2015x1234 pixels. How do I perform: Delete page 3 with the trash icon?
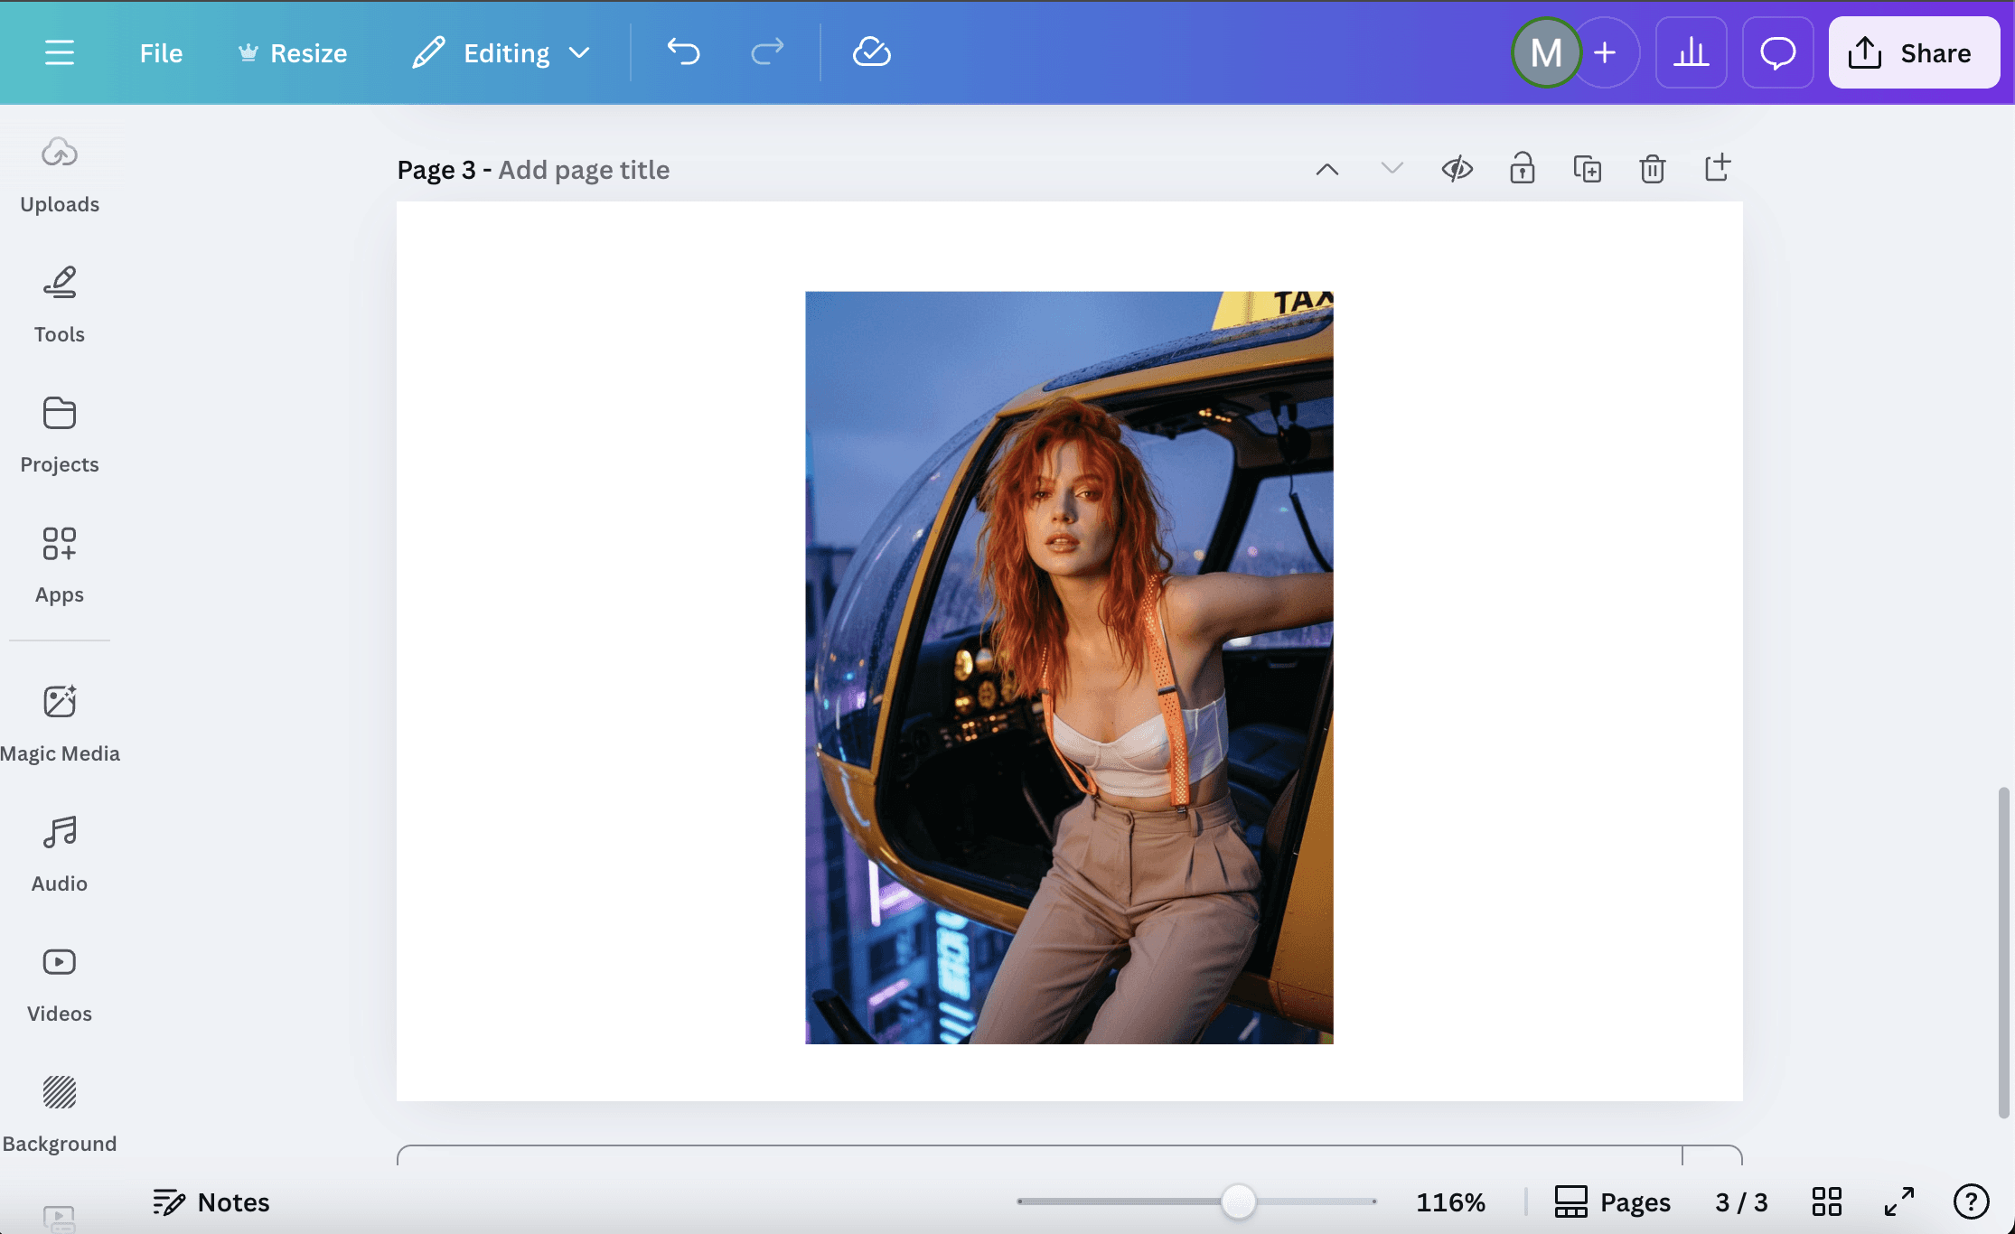tap(1652, 169)
